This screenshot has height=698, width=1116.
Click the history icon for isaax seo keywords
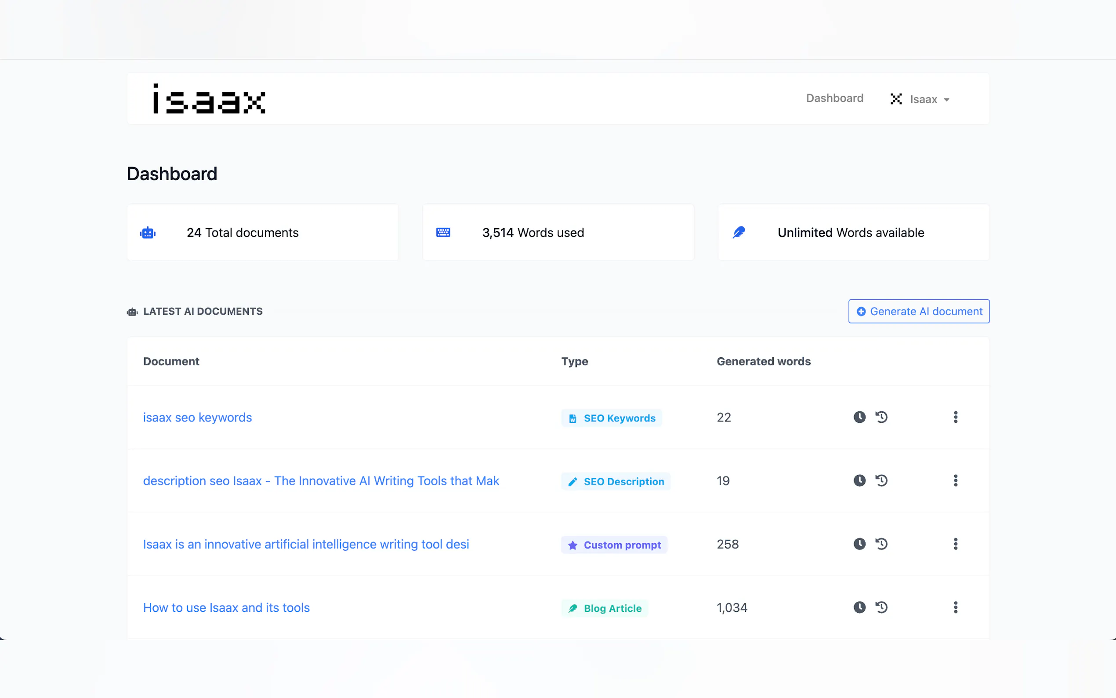coord(881,417)
